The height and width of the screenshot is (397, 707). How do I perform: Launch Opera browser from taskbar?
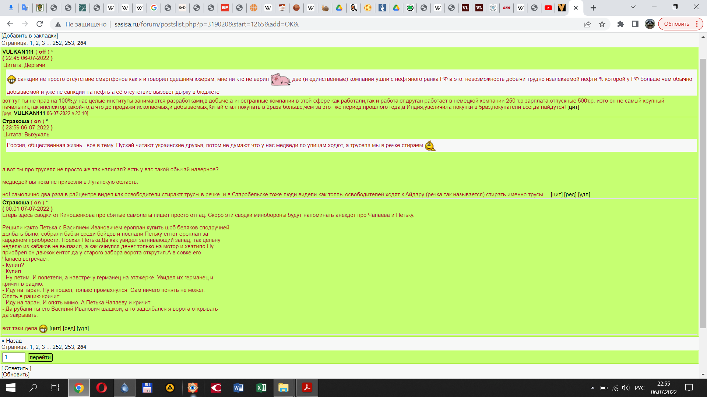[x=102, y=388]
